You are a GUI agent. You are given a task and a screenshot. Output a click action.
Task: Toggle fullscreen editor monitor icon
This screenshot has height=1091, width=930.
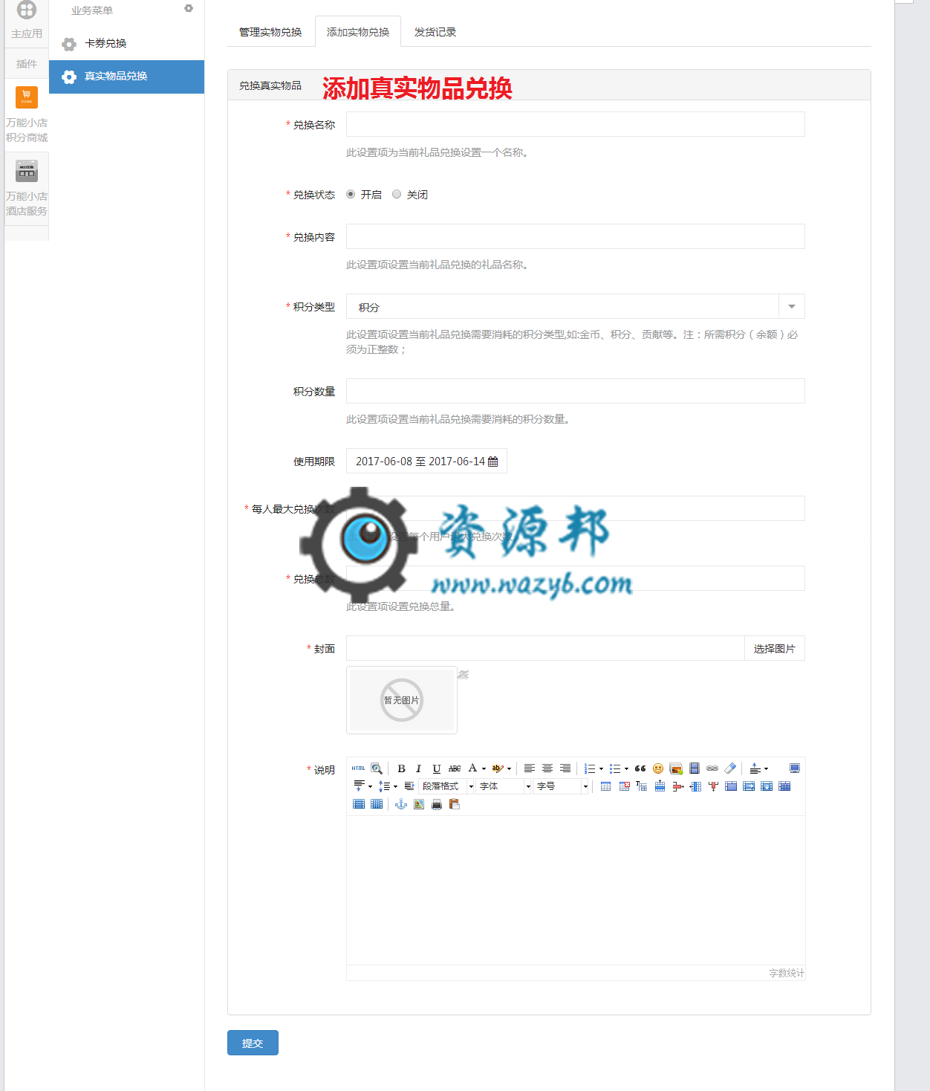click(795, 768)
